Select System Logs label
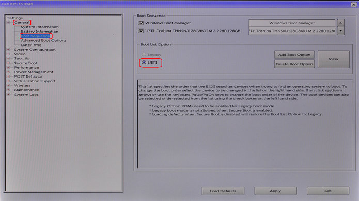The width and height of the screenshot is (359, 201). pyautogui.click(x=26, y=95)
